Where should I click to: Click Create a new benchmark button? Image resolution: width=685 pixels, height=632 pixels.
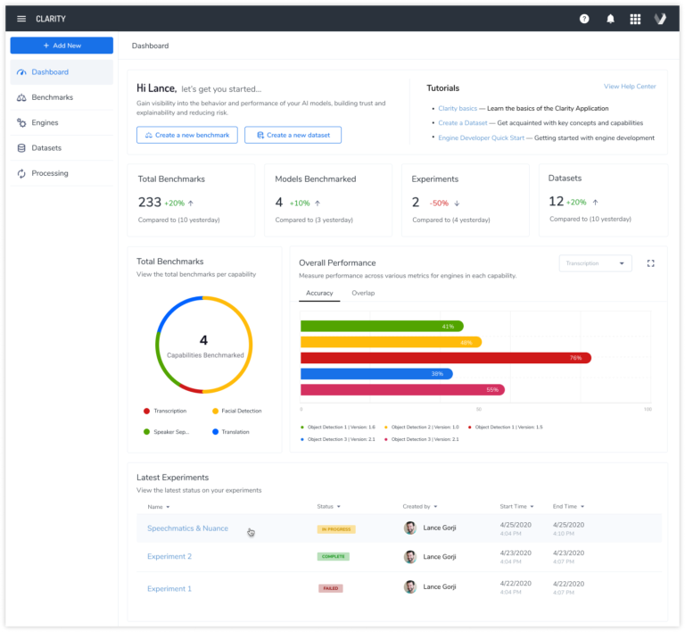(x=186, y=135)
